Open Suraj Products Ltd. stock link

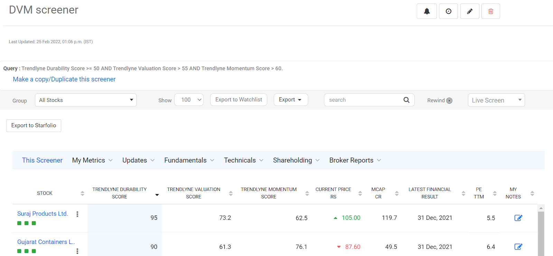click(x=43, y=214)
